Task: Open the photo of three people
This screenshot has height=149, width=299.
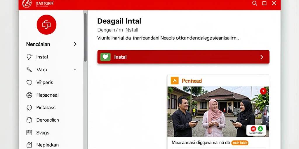Action: pos(218,112)
